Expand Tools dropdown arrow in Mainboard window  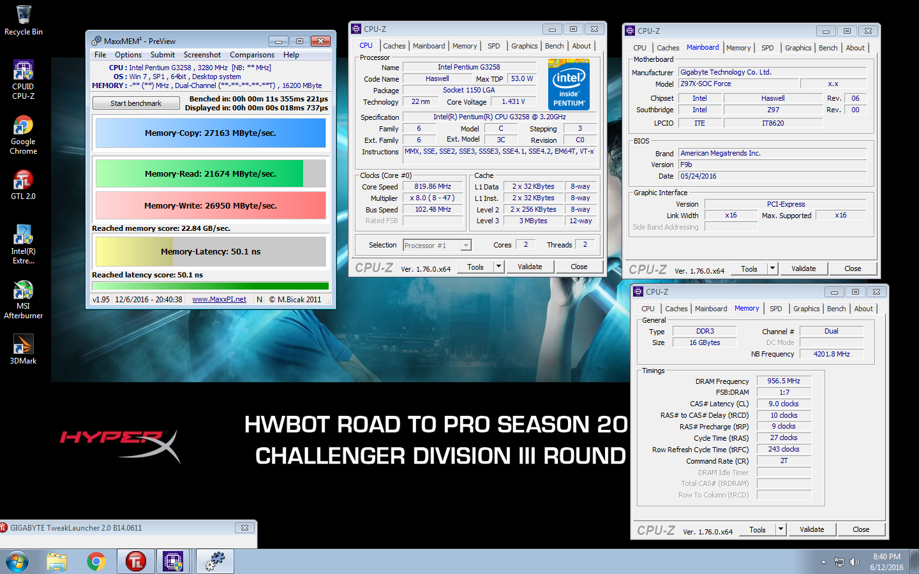(773, 269)
